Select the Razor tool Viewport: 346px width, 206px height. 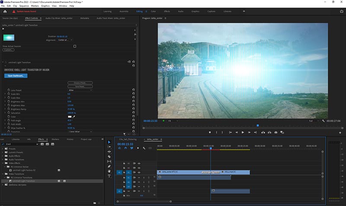pyautogui.click(x=109, y=157)
